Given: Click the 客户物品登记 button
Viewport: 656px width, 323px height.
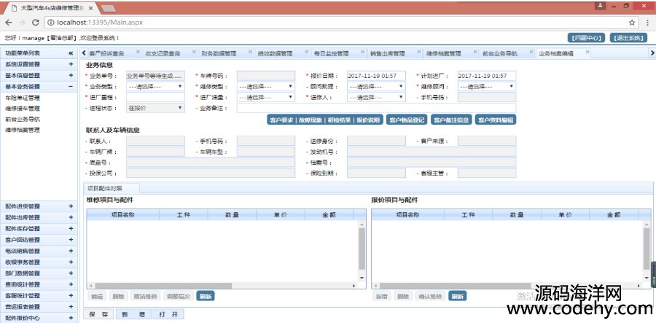Looking at the screenshot, I should pyautogui.click(x=407, y=120).
